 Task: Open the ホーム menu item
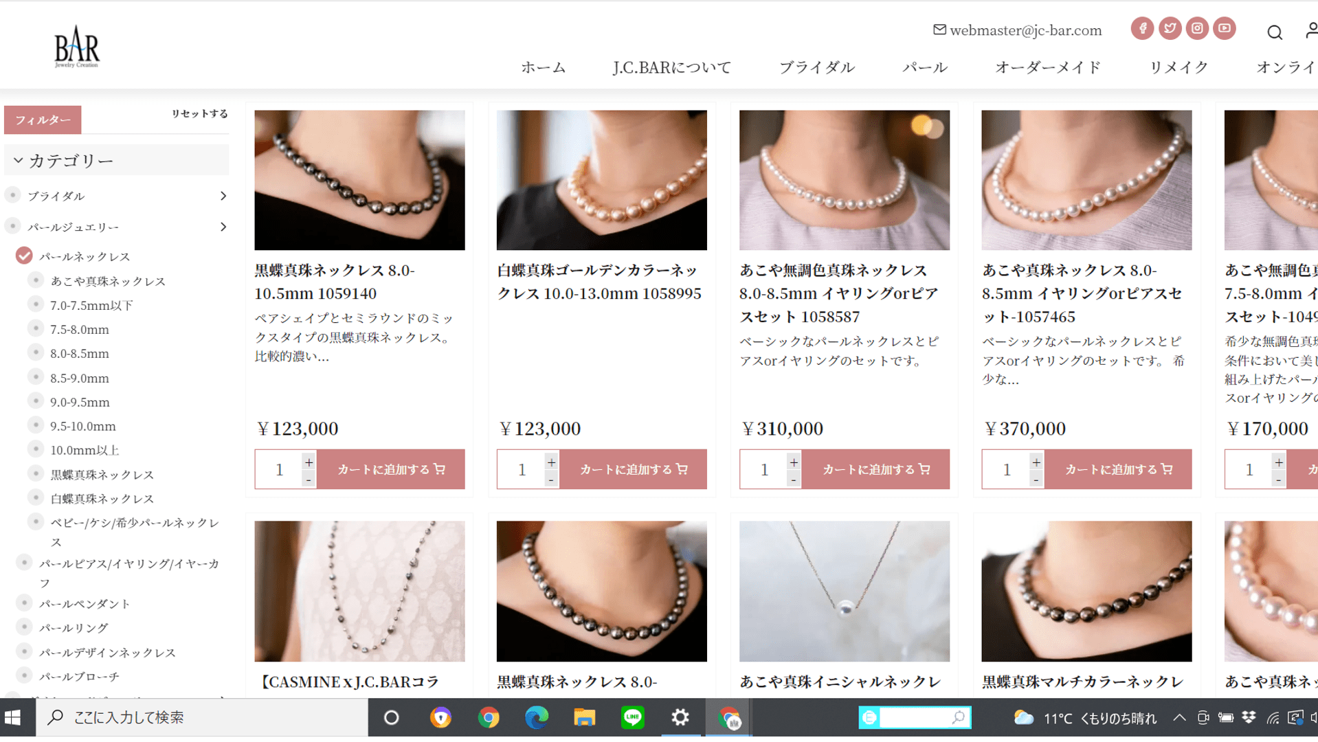pos(543,67)
